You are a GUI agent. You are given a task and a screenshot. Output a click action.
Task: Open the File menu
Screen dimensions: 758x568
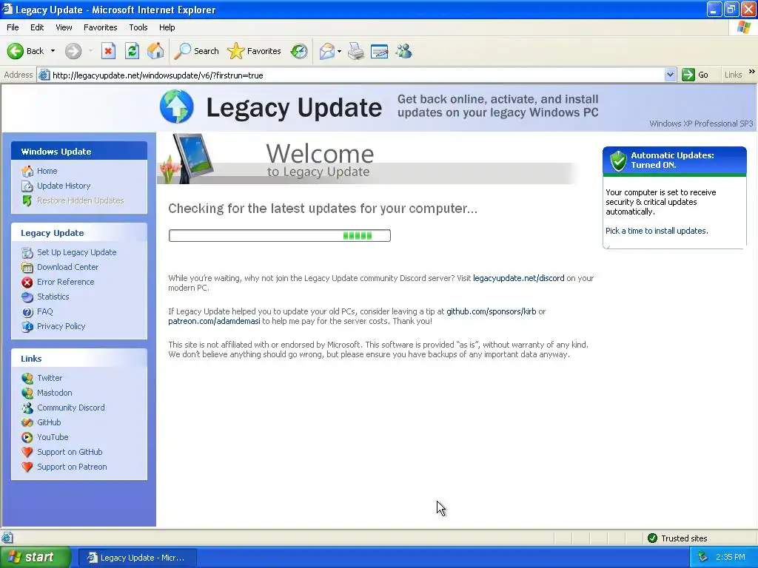coord(13,27)
